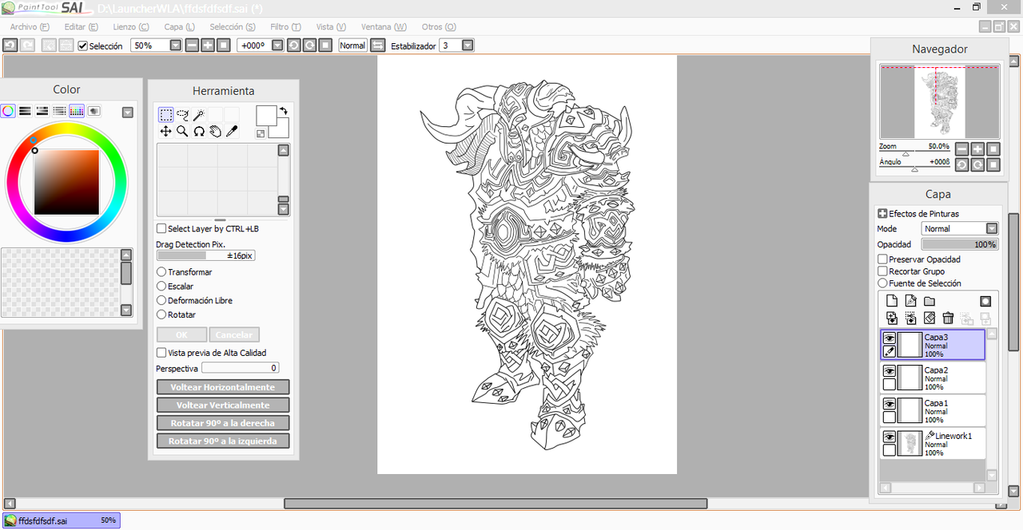This screenshot has width=1023, height=530.
Task: Create a new layer folder
Action: (x=929, y=301)
